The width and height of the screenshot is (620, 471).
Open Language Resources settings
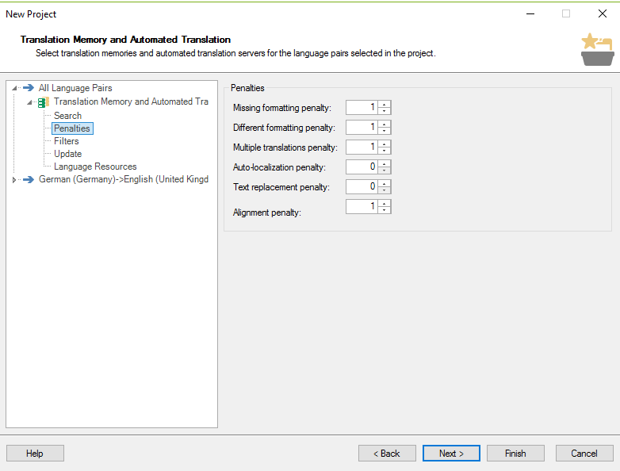(95, 167)
